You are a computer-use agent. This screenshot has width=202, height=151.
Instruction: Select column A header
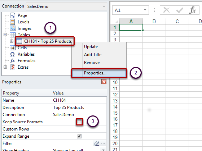[x=131, y=21]
